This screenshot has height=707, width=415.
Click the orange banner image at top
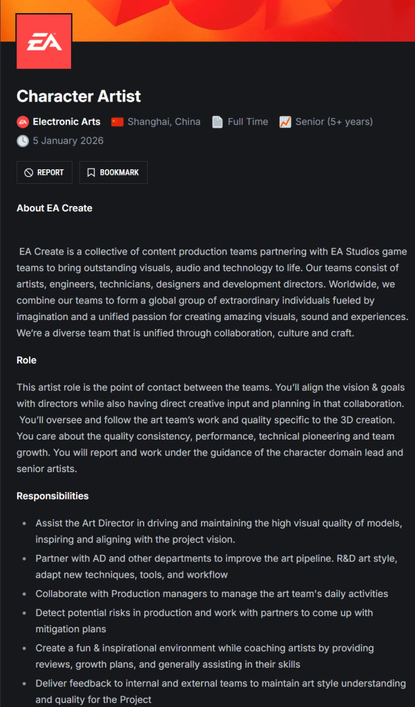tap(242, 19)
